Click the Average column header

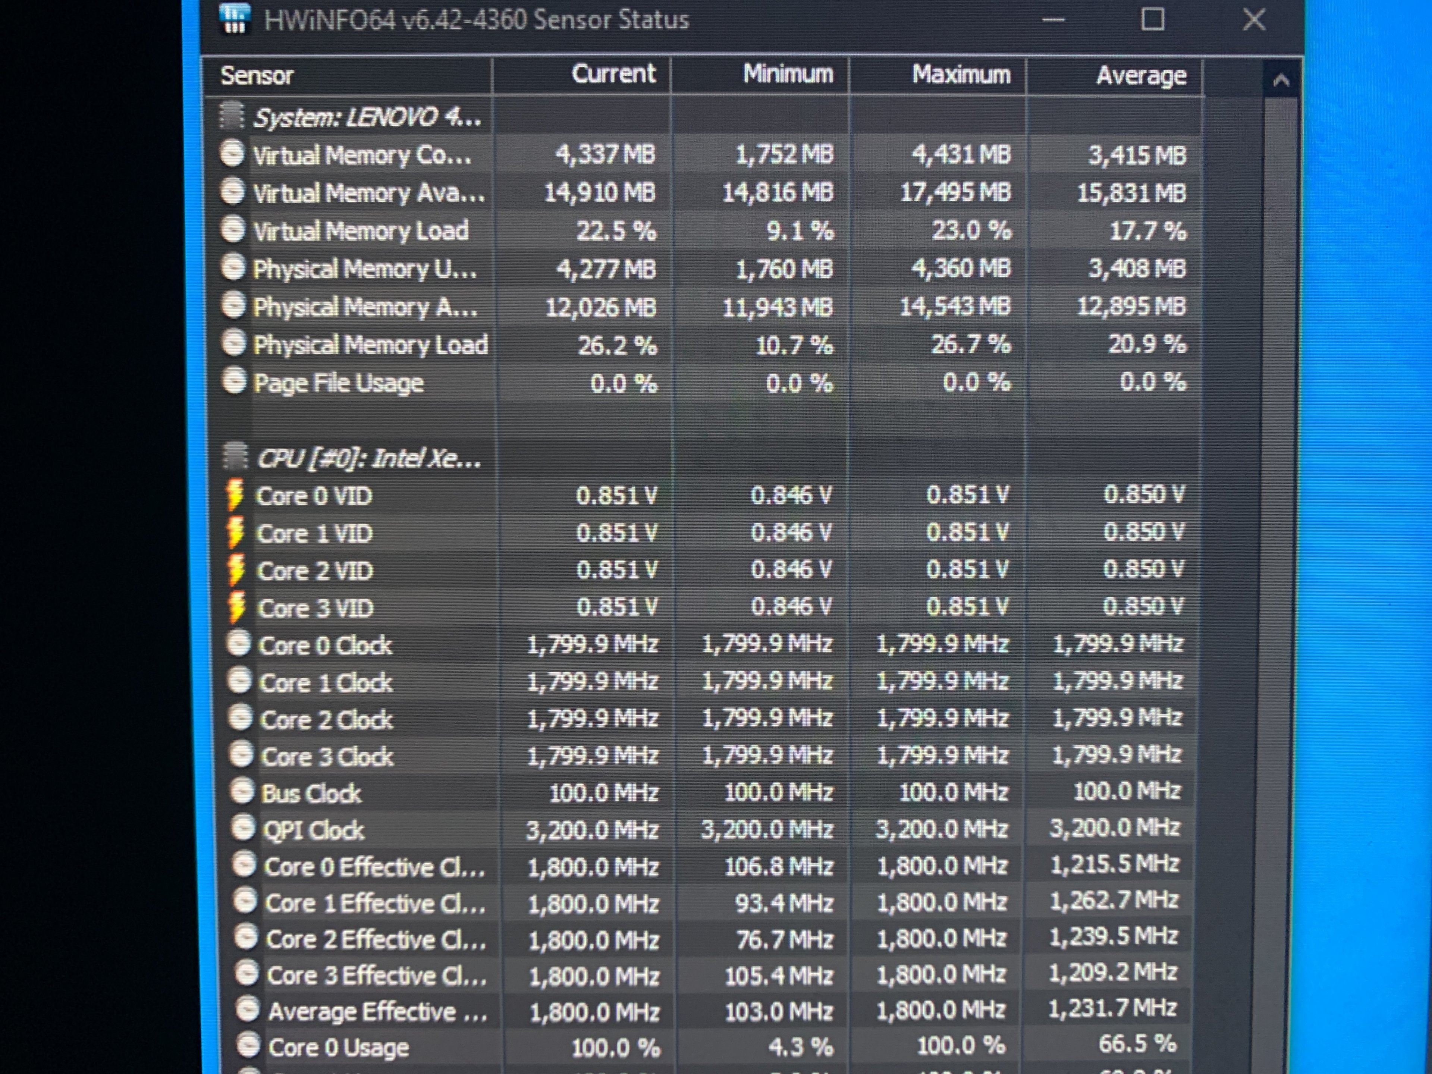tap(1141, 76)
